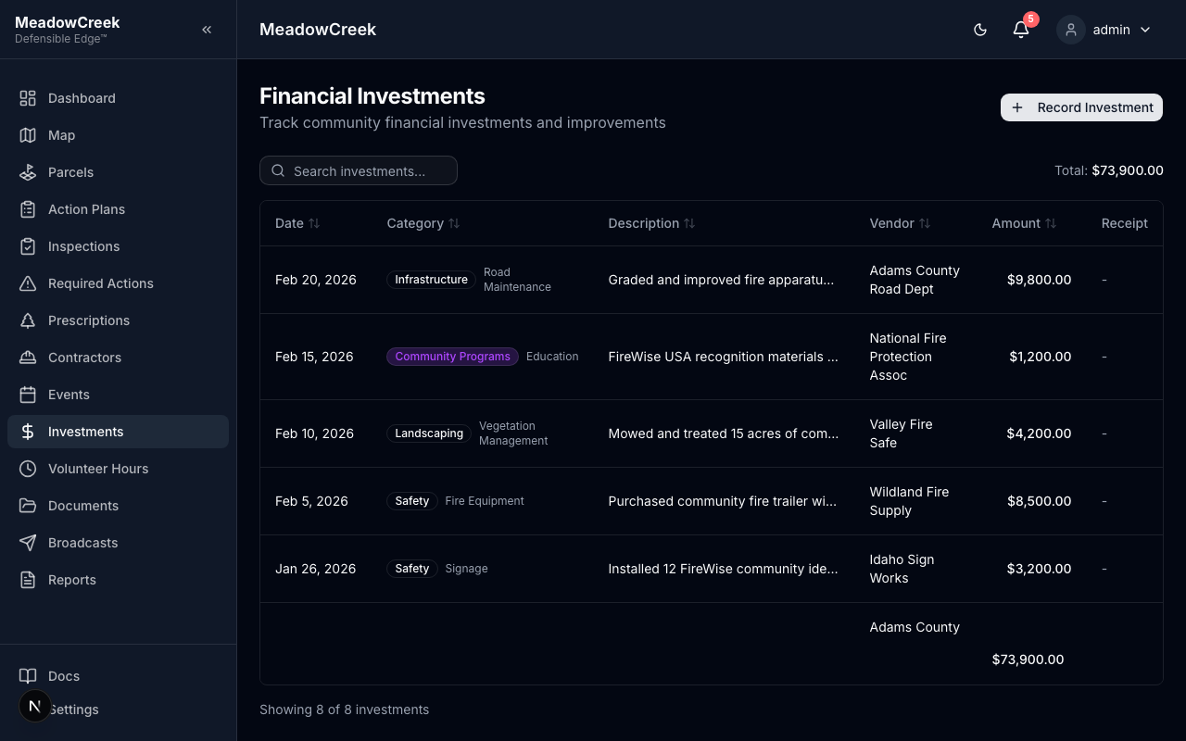Screen dimensions: 1186x741
Task: Click the Parcels icon in the sidebar
Action: pos(28,172)
